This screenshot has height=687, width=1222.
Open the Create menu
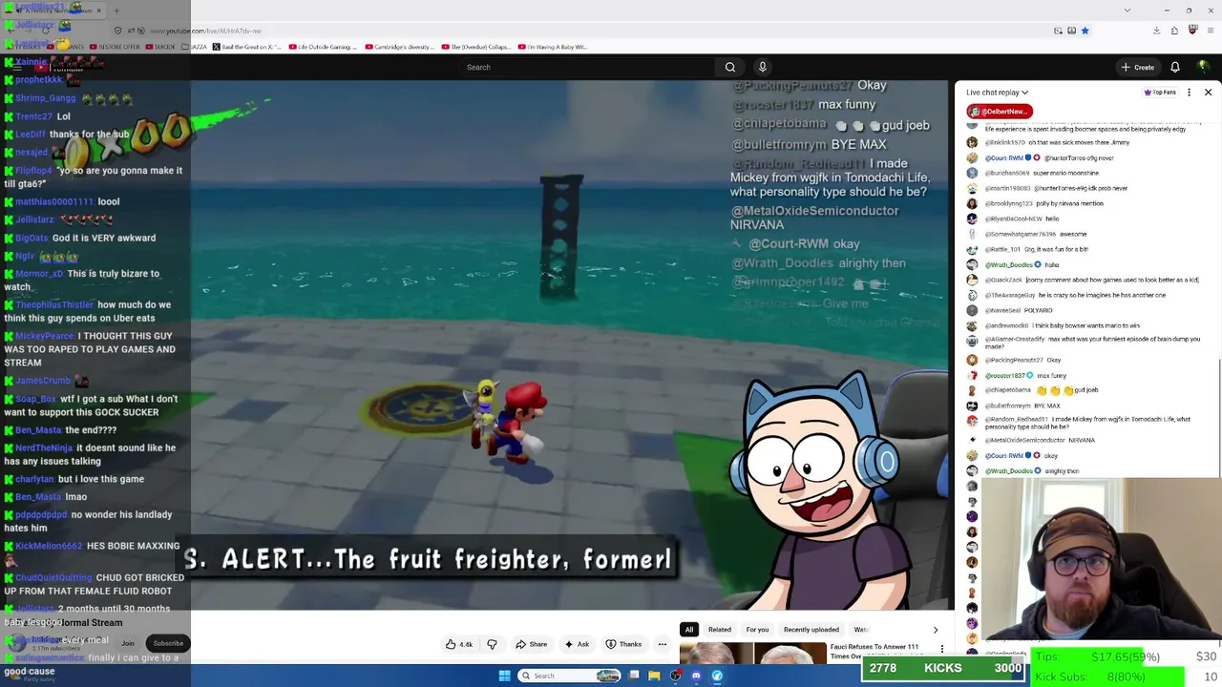1138,67
